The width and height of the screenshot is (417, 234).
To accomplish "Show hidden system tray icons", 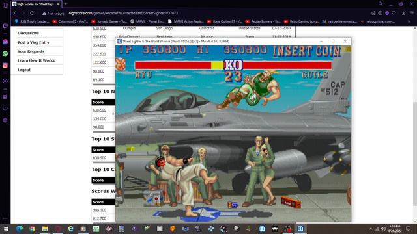I will [x=371, y=229].
